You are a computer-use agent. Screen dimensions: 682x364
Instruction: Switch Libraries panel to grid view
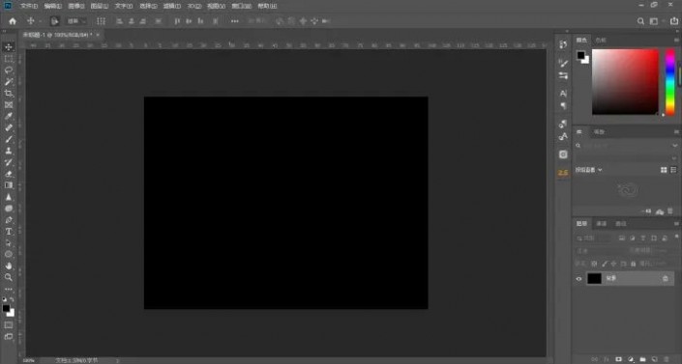(664, 170)
